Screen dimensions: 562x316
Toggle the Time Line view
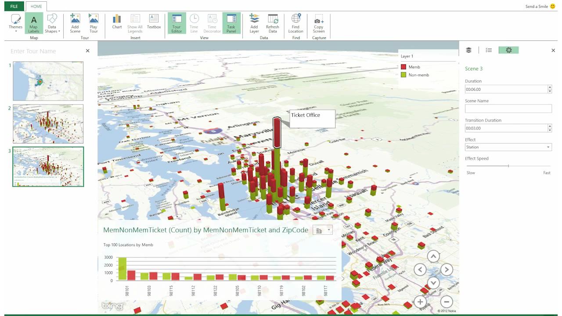[194, 23]
